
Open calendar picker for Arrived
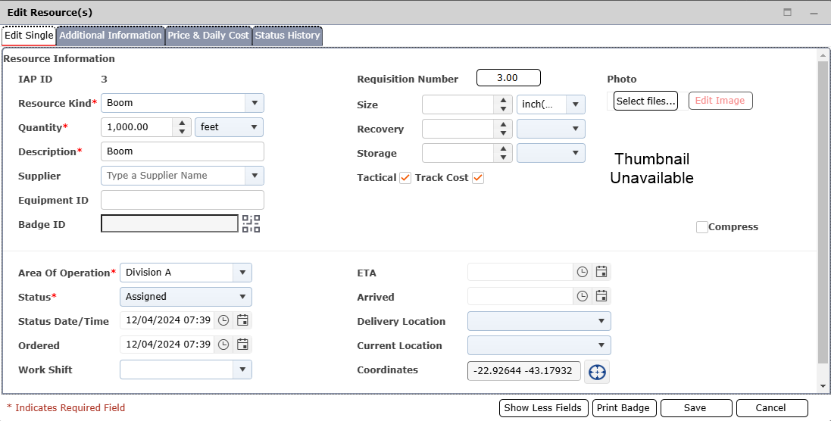tap(601, 296)
